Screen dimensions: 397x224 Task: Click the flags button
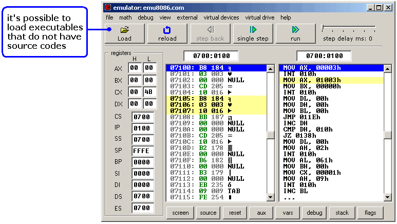click(x=370, y=213)
